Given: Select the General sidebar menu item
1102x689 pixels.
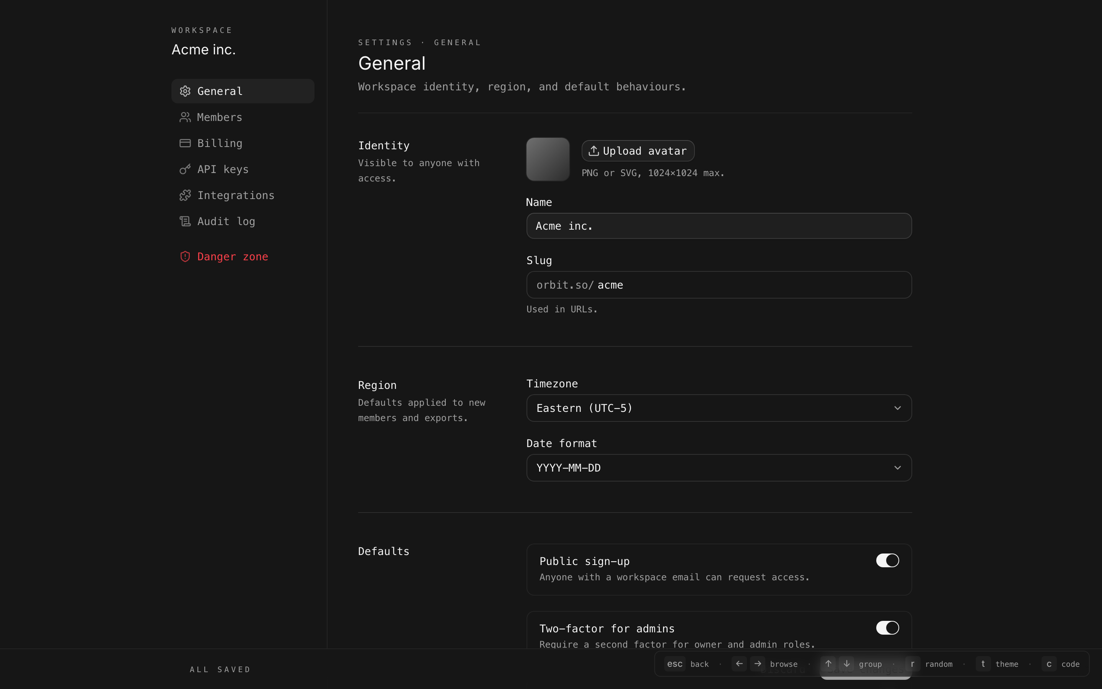Looking at the screenshot, I should coord(243,91).
